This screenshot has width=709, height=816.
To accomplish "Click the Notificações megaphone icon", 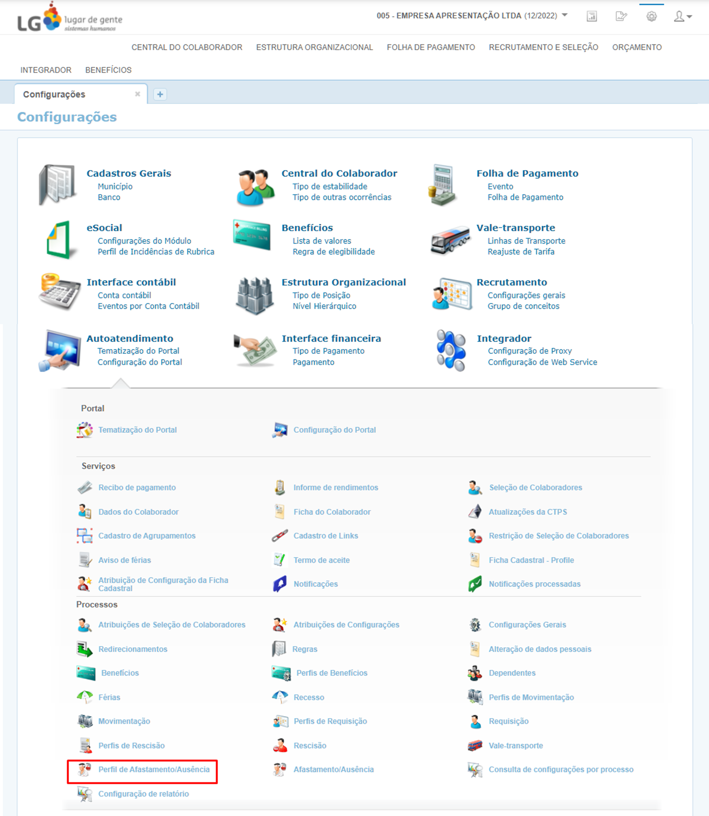I will coord(280,584).
